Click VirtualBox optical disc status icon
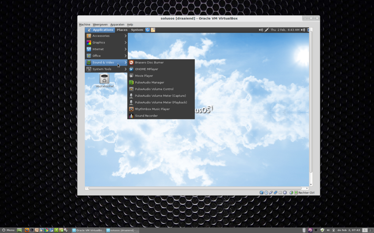Screen dimensions: 374x233 coord(266,193)
